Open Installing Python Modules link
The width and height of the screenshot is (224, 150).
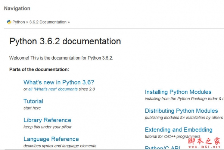178,92
